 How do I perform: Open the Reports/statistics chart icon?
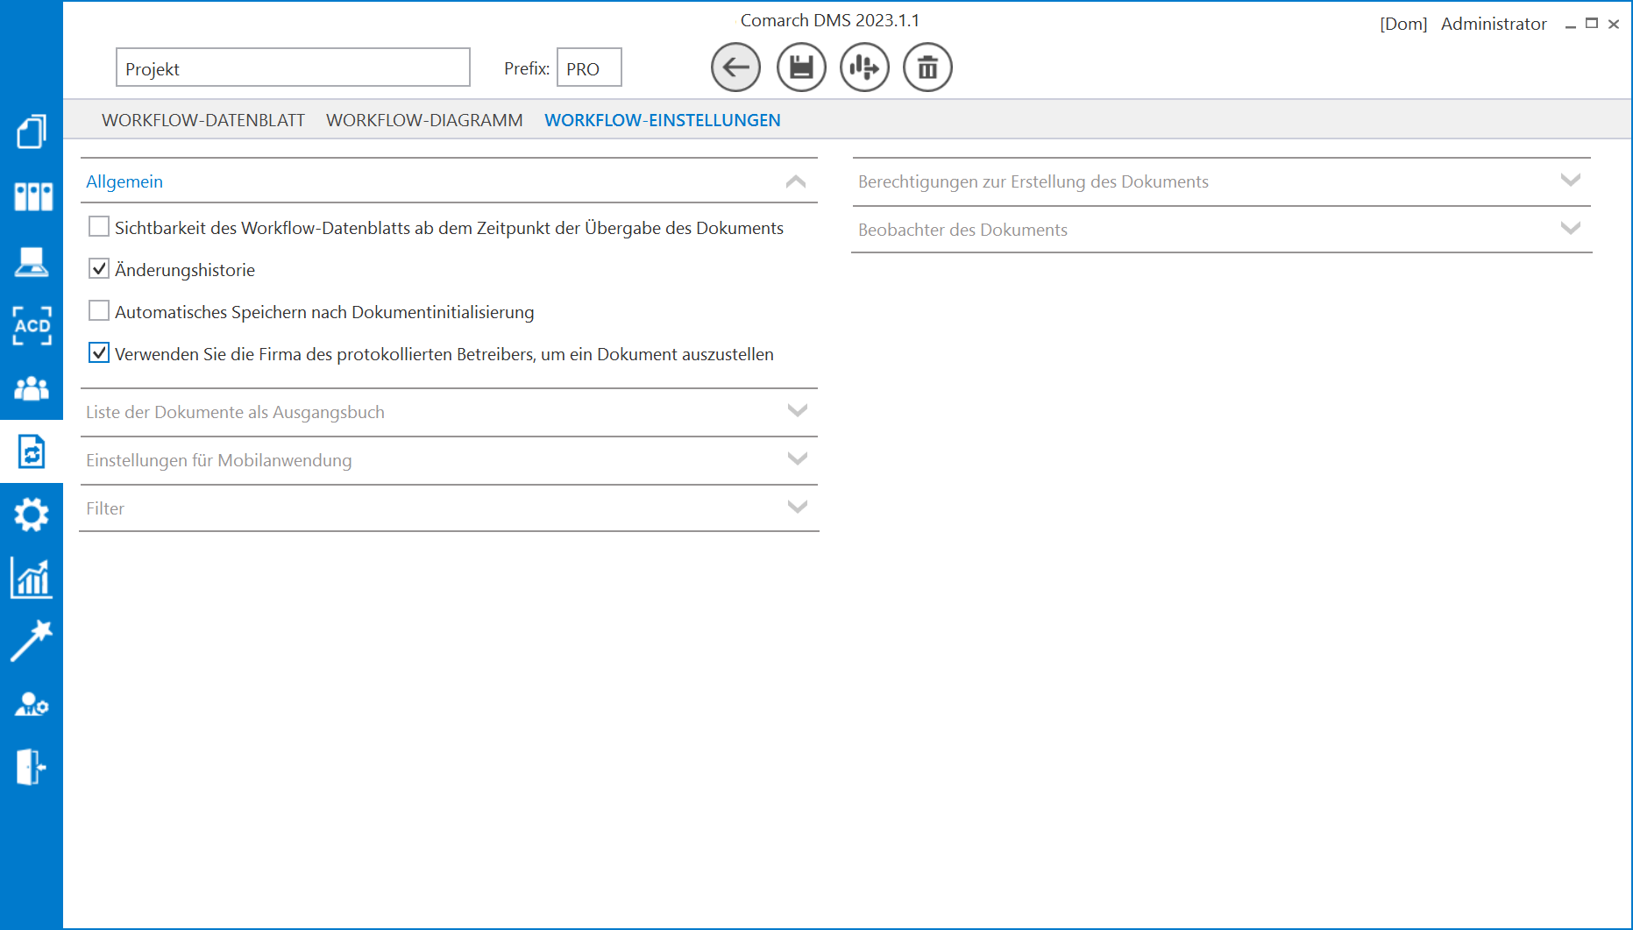[x=32, y=577]
